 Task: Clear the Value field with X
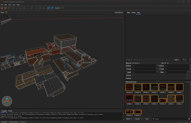pos(189,72)
